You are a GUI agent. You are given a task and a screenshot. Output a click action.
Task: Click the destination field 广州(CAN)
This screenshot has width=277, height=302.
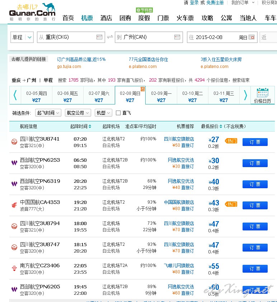pyautogui.click(x=149, y=37)
